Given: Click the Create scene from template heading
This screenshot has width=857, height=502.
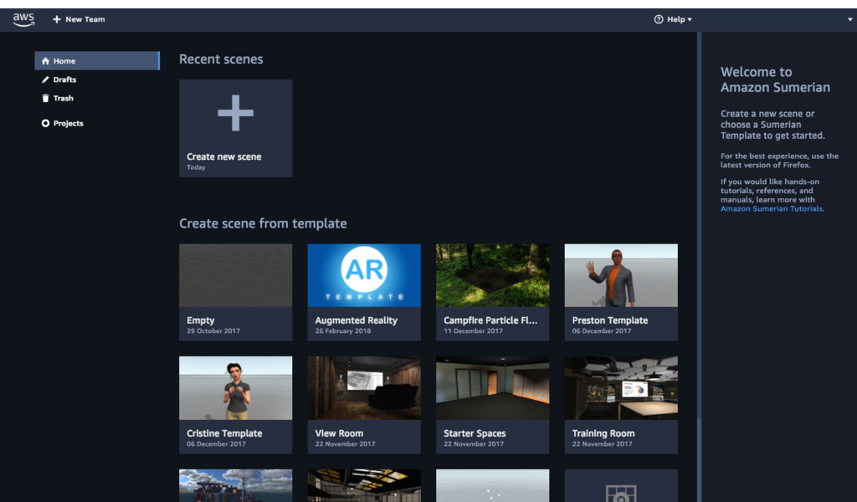Looking at the screenshot, I should point(263,223).
